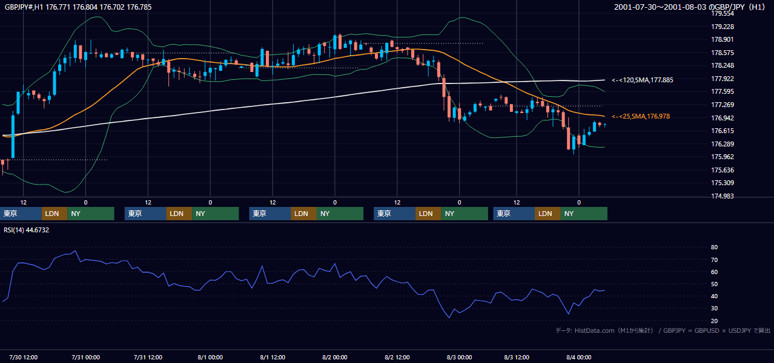Screen dimensions: 774x363
Task: Click the 8/4 00:00 time label
Action: [579, 357]
